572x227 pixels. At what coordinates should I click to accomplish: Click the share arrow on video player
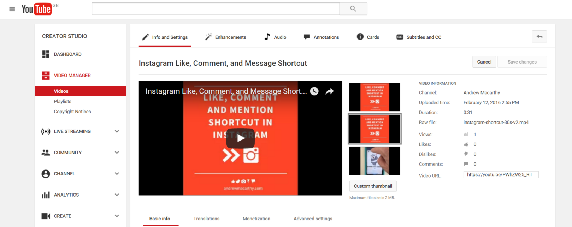pyautogui.click(x=329, y=91)
